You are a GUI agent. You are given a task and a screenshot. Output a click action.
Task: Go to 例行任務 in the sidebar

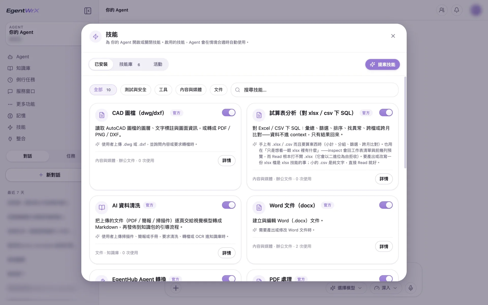click(x=21, y=80)
